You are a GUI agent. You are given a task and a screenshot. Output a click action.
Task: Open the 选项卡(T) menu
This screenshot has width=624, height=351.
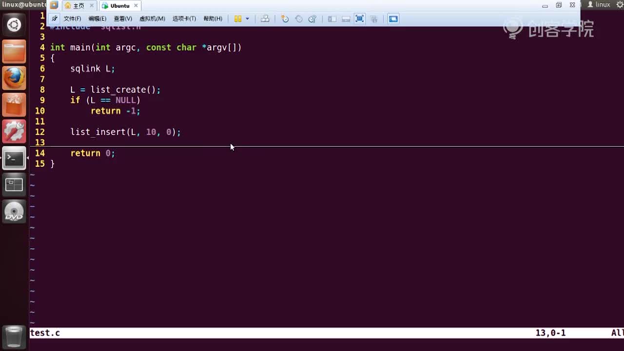click(184, 19)
